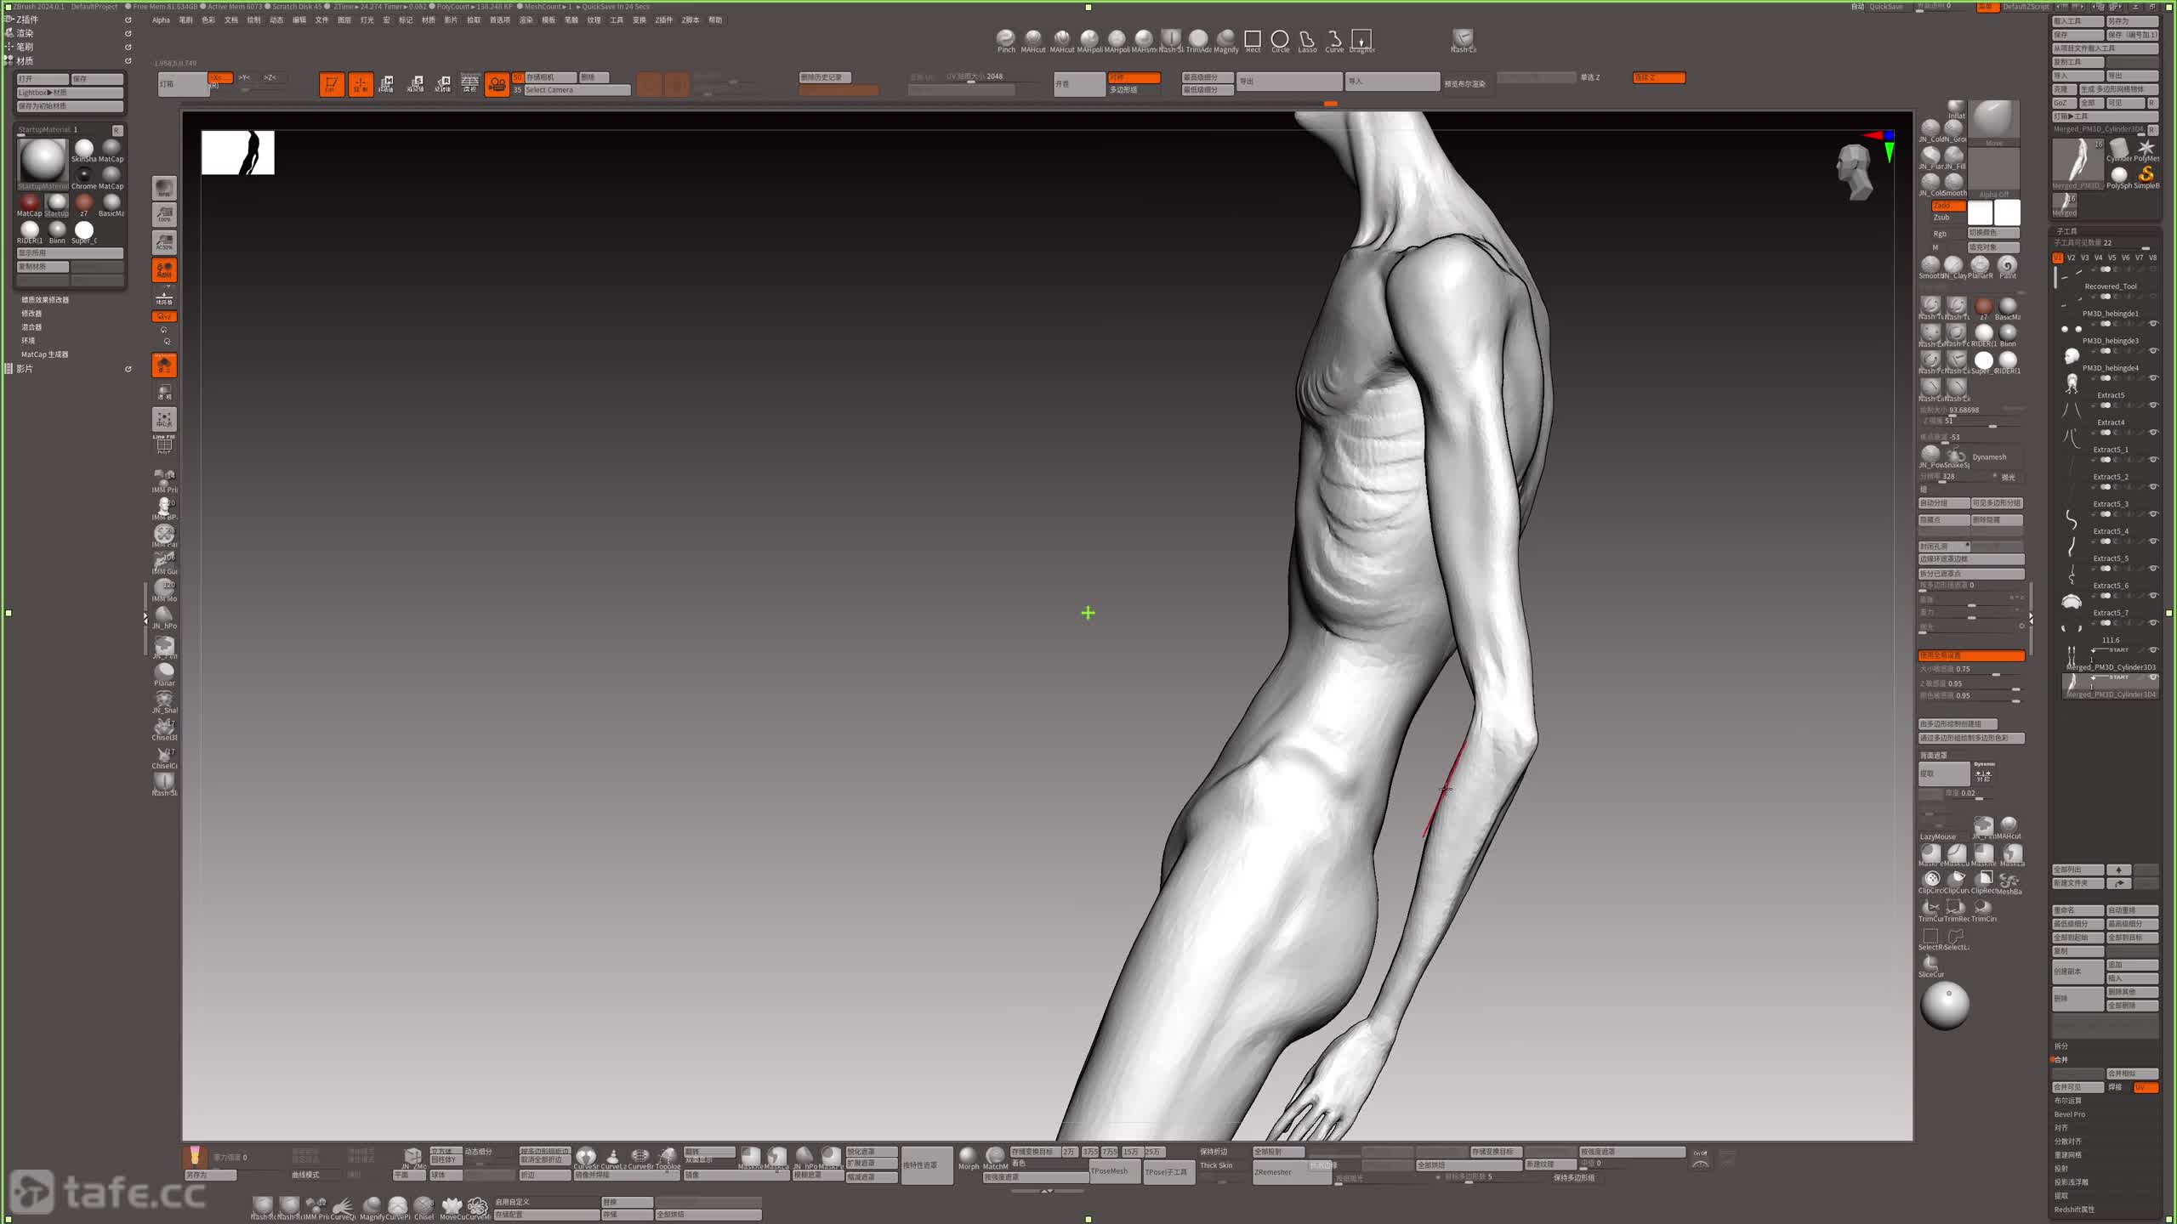Click the orange camera icon in toolbar
This screenshot has width=2177, height=1224.
[497, 84]
